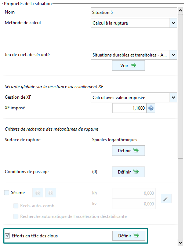Click the pencil edit icon beside kh field

coord(166,198)
